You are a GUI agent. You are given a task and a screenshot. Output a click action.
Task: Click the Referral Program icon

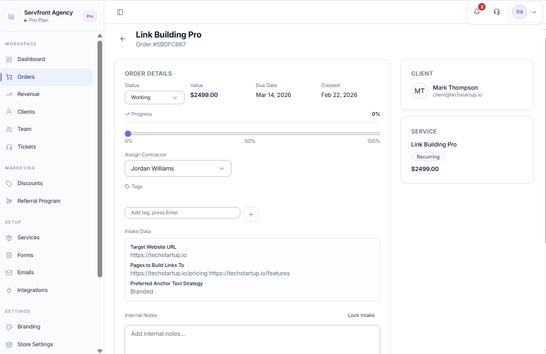(x=9, y=201)
